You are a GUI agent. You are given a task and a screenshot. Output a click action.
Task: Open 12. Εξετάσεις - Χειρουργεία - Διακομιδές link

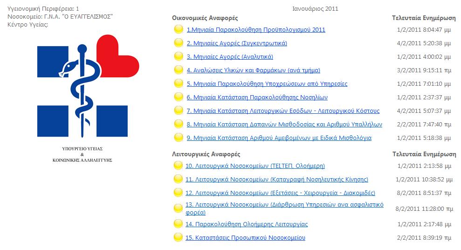pyautogui.click(x=280, y=193)
